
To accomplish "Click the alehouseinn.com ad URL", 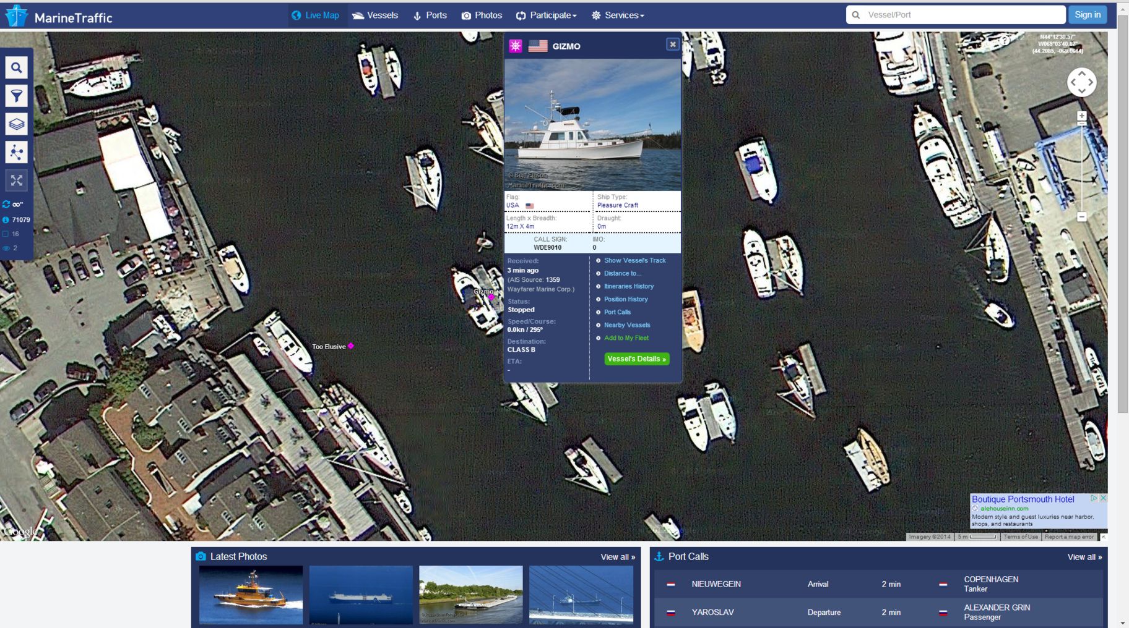I will coord(1004,509).
